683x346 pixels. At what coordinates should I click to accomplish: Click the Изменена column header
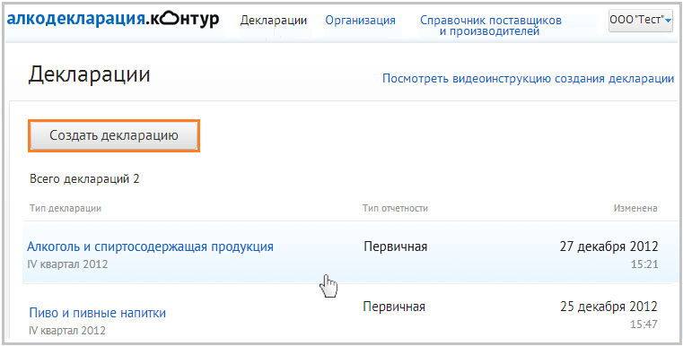[x=635, y=209]
